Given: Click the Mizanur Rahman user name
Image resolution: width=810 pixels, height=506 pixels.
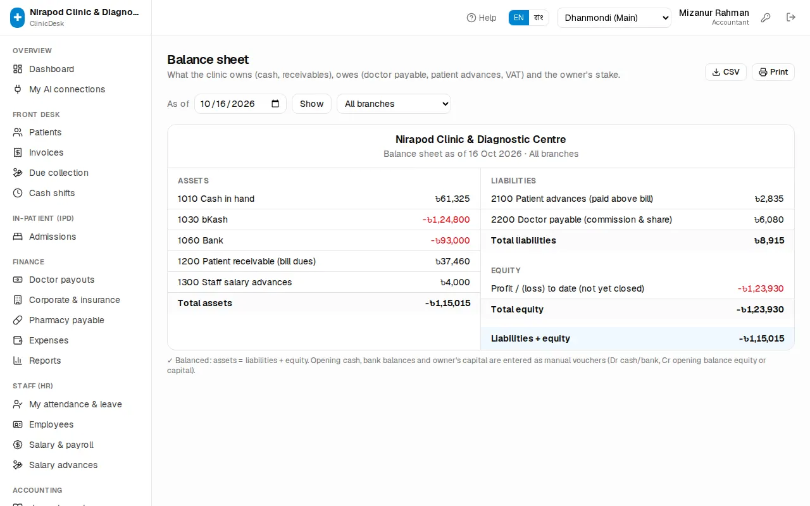Looking at the screenshot, I should (714, 13).
